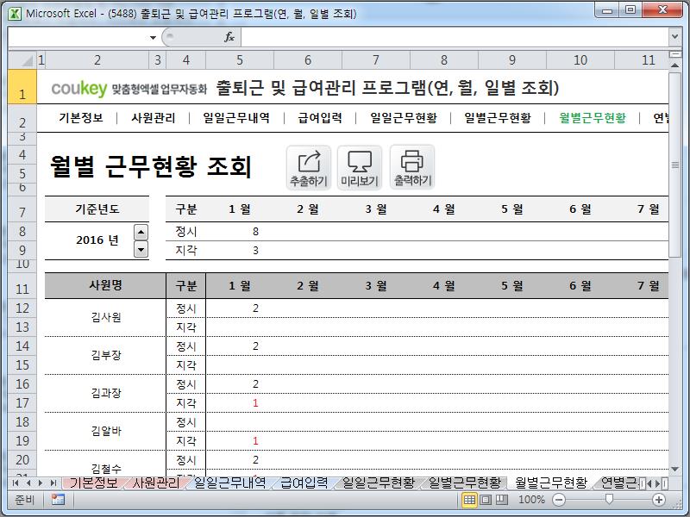Click the 추출하기 export icon button

[309, 168]
